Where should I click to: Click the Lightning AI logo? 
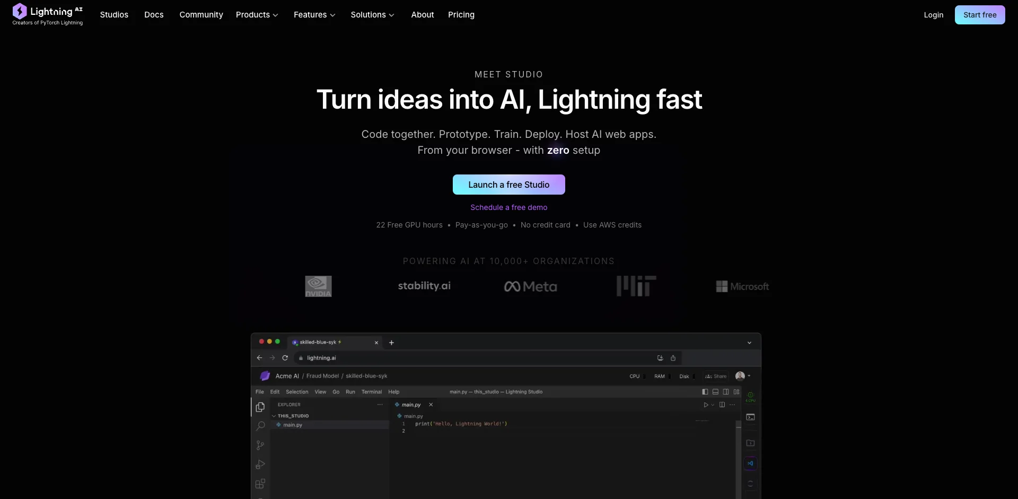point(48,14)
